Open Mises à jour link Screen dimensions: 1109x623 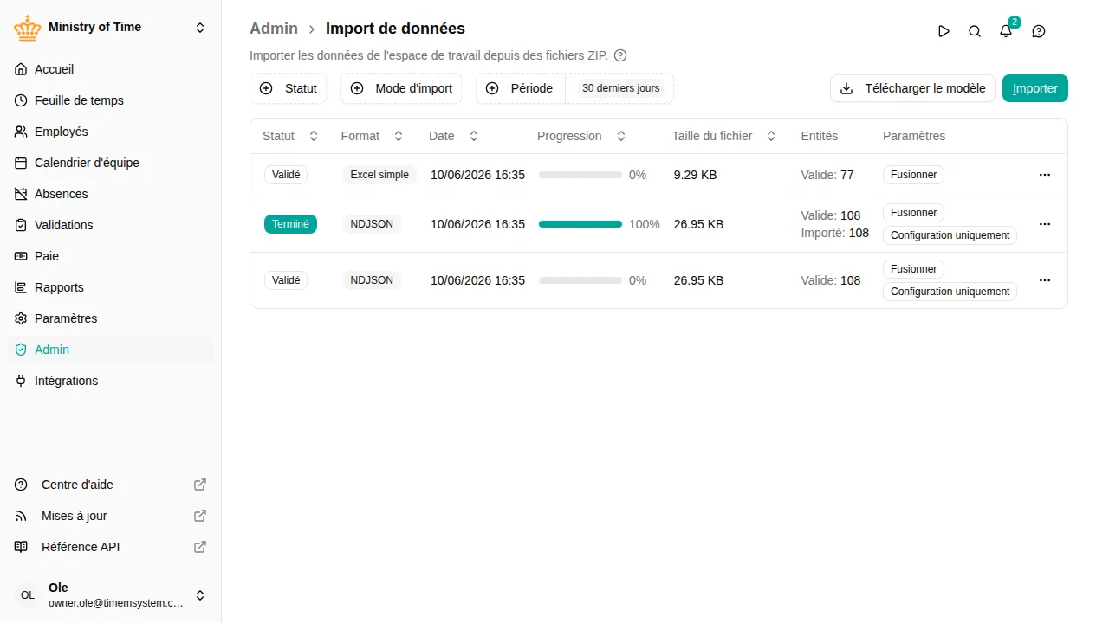pos(110,516)
